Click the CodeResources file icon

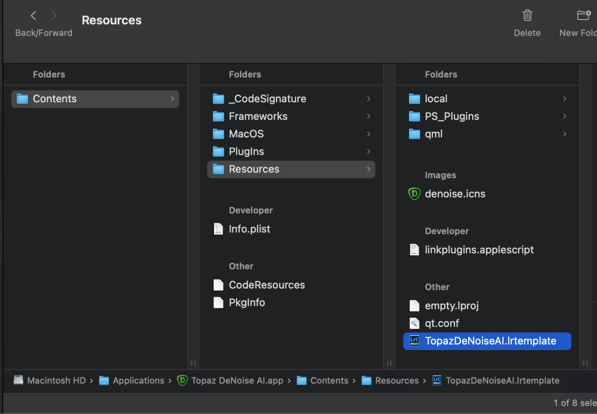pos(218,285)
